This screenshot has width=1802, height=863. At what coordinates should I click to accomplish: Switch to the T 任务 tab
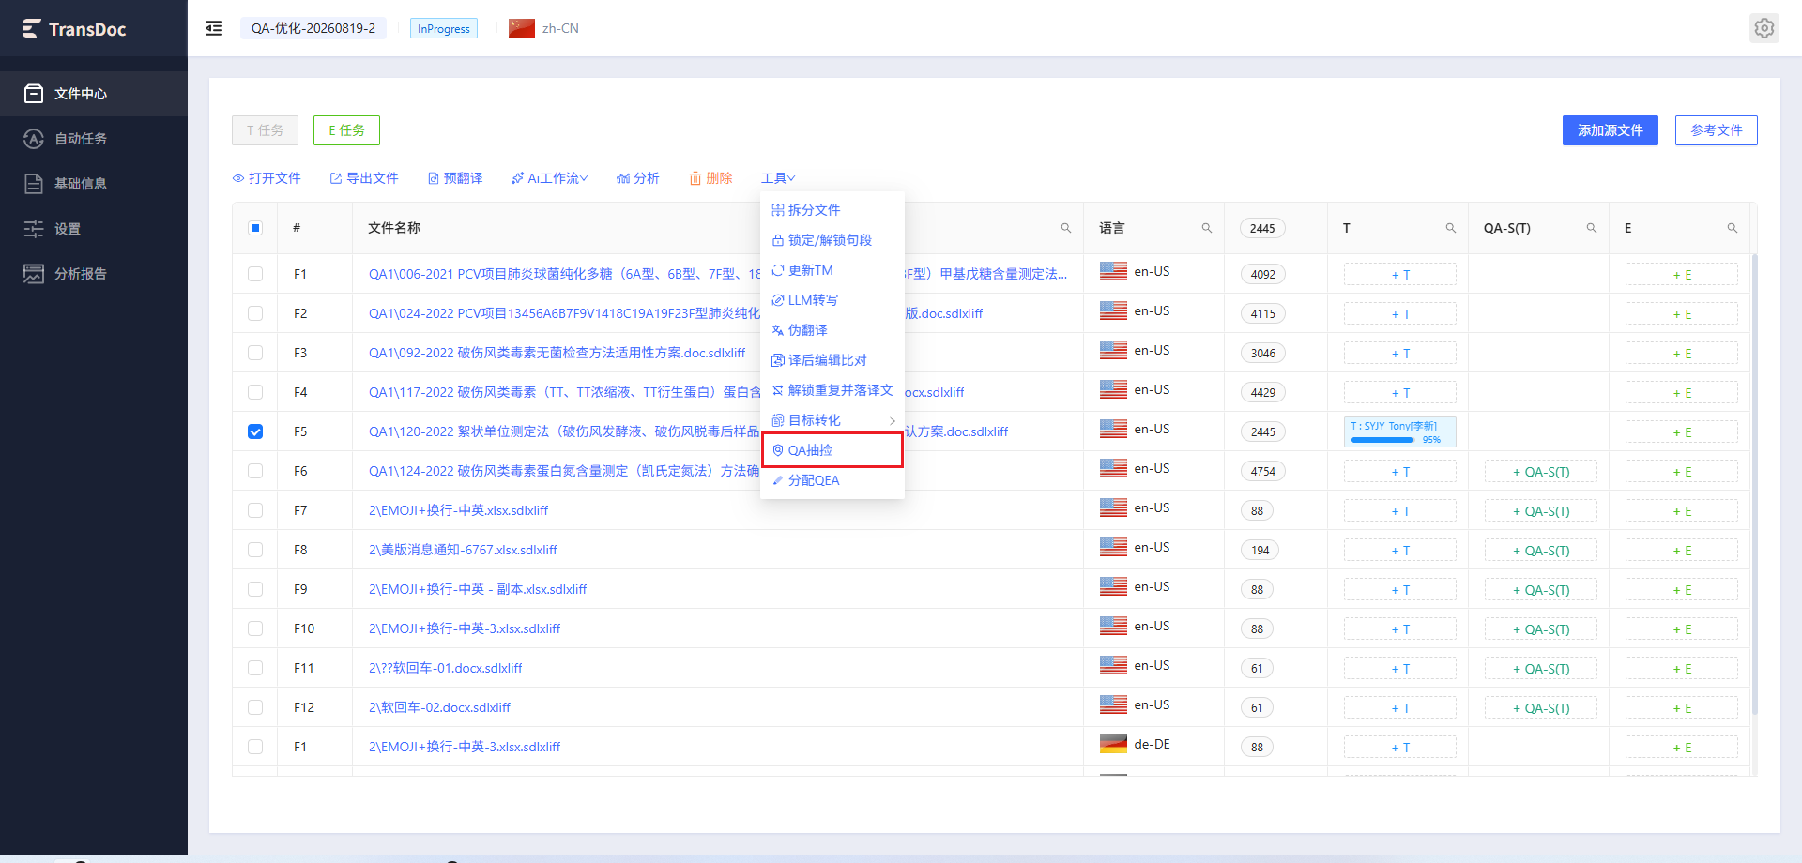point(265,130)
